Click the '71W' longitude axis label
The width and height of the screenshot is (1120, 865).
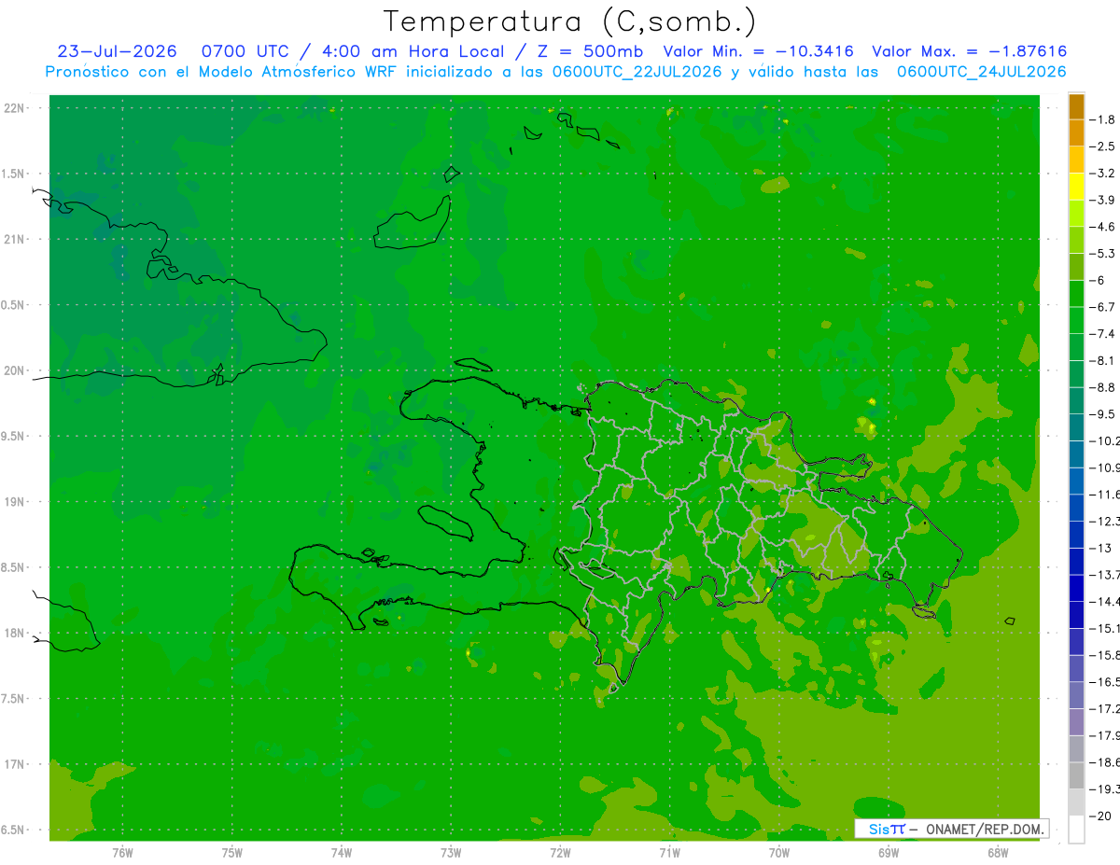[669, 853]
